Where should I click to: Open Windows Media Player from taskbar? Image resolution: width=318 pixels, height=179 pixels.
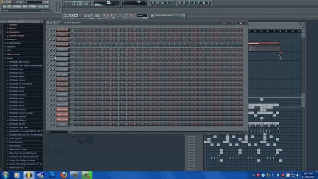click(17, 175)
